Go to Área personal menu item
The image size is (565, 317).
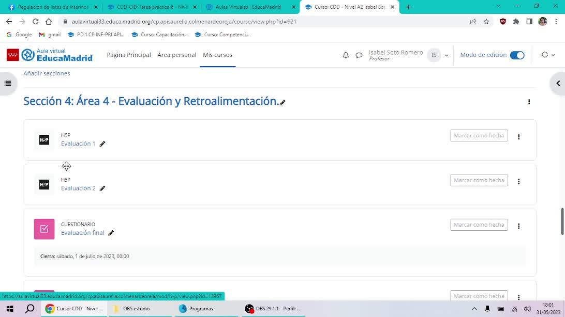pyautogui.click(x=176, y=55)
